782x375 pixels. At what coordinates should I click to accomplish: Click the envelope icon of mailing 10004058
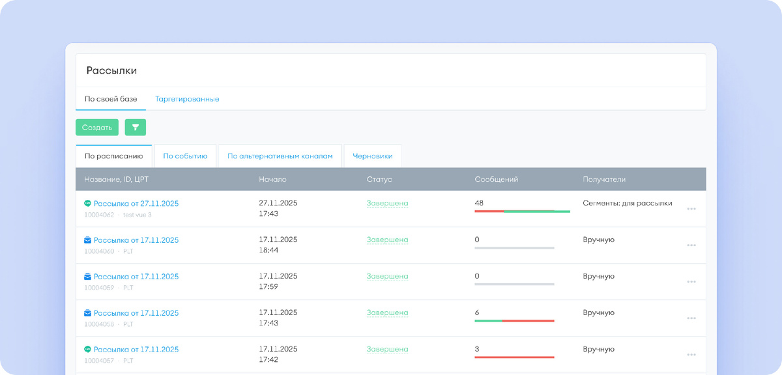[x=87, y=313]
